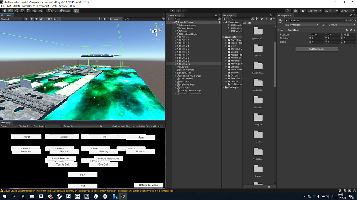Select the Hand tool

(x=5, y=11)
